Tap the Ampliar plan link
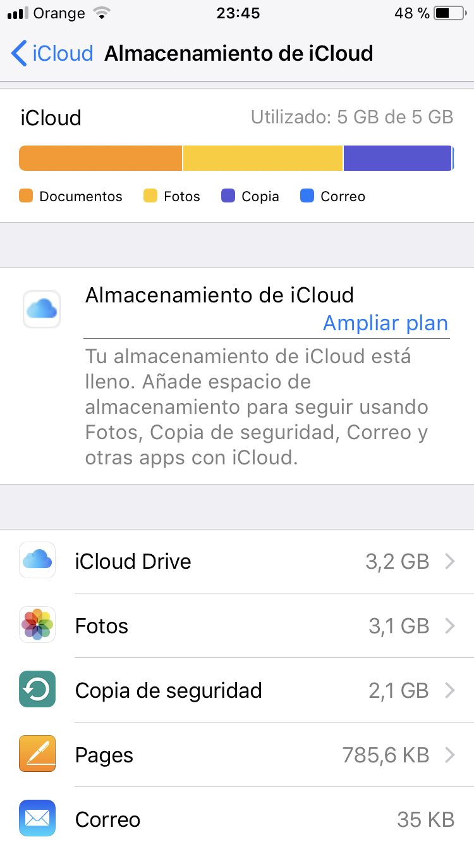 click(x=385, y=323)
